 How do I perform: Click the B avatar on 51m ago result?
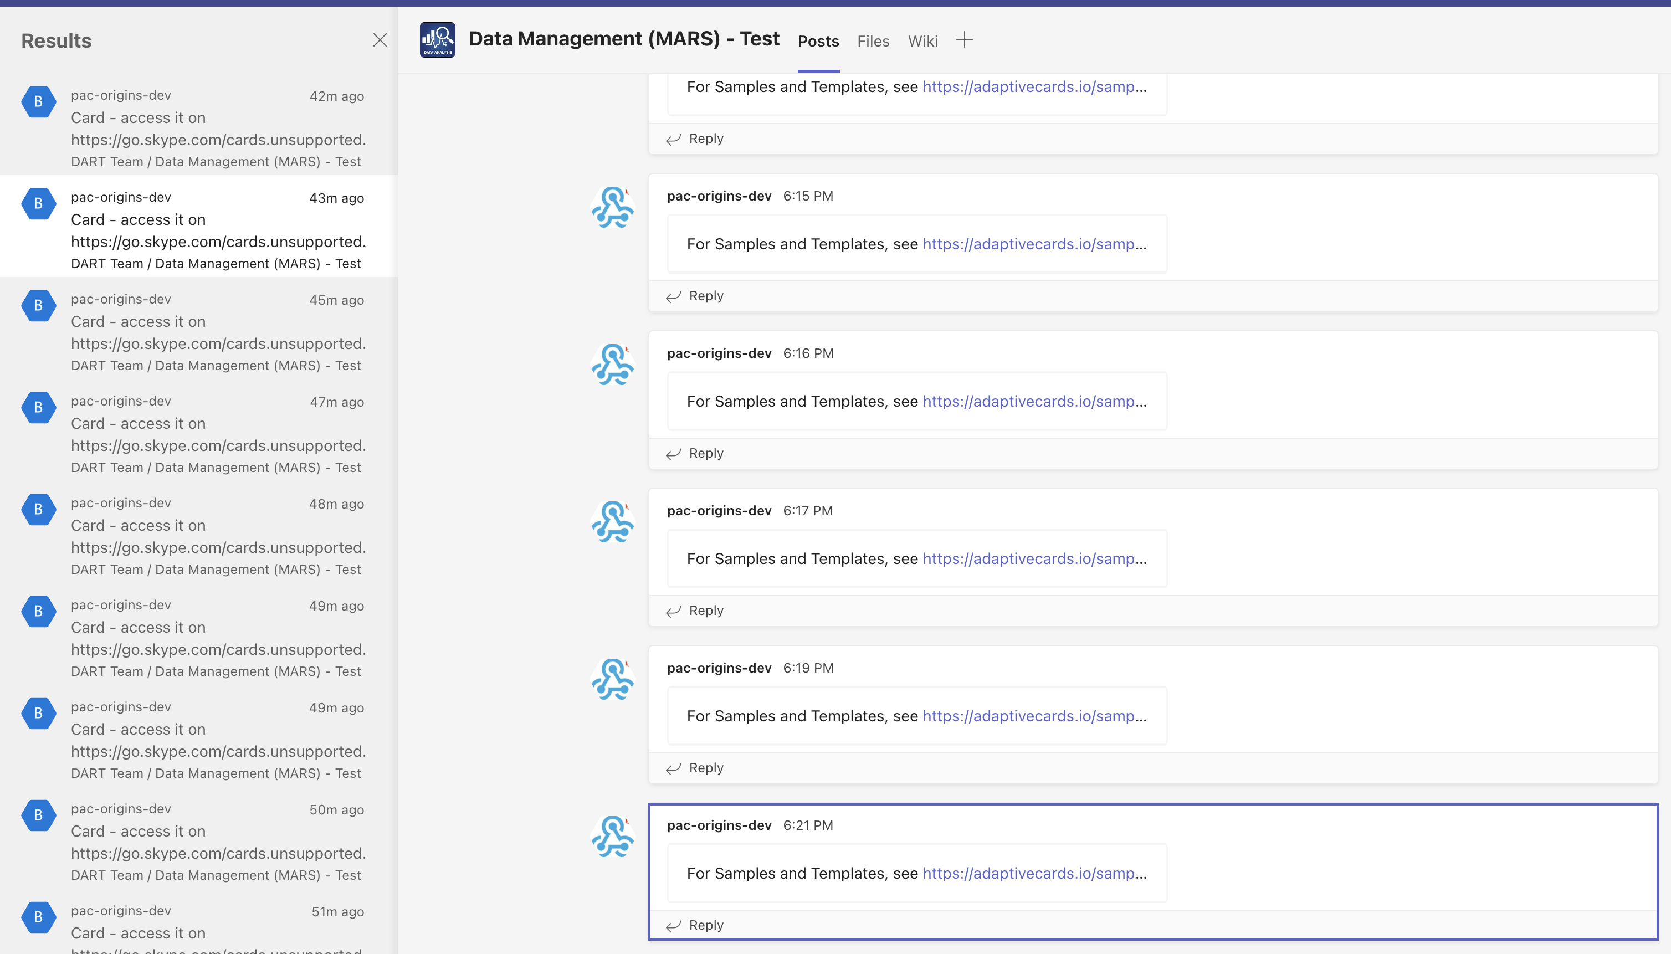point(39,917)
